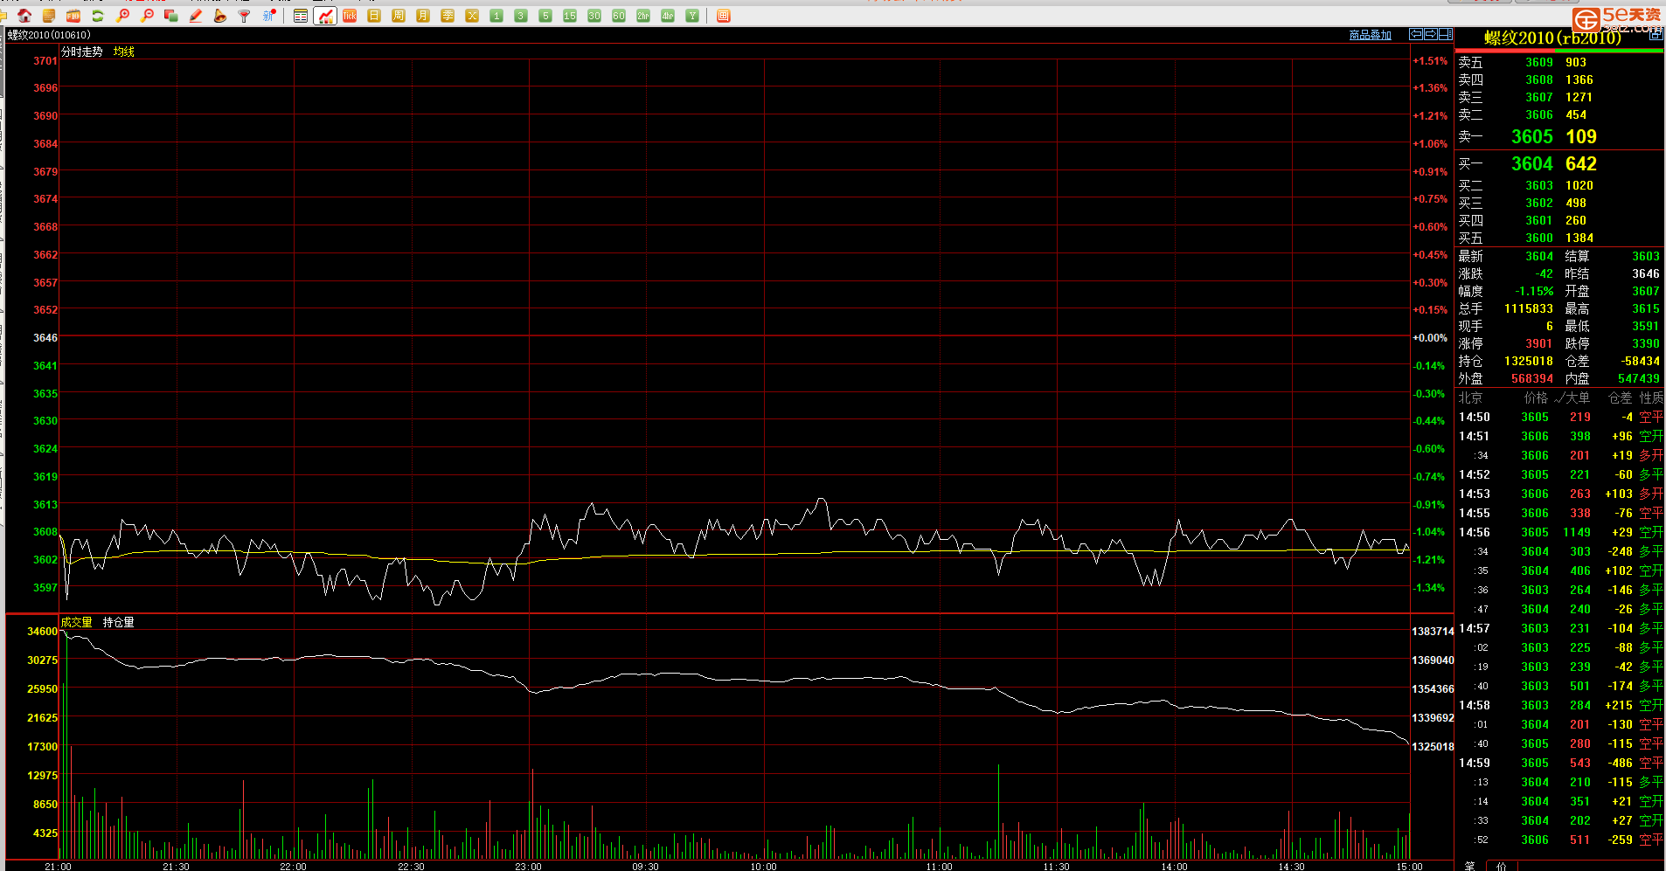Click the yellow 均线 average line label
Image resolution: width=1666 pixels, height=871 pixels.
124,52
